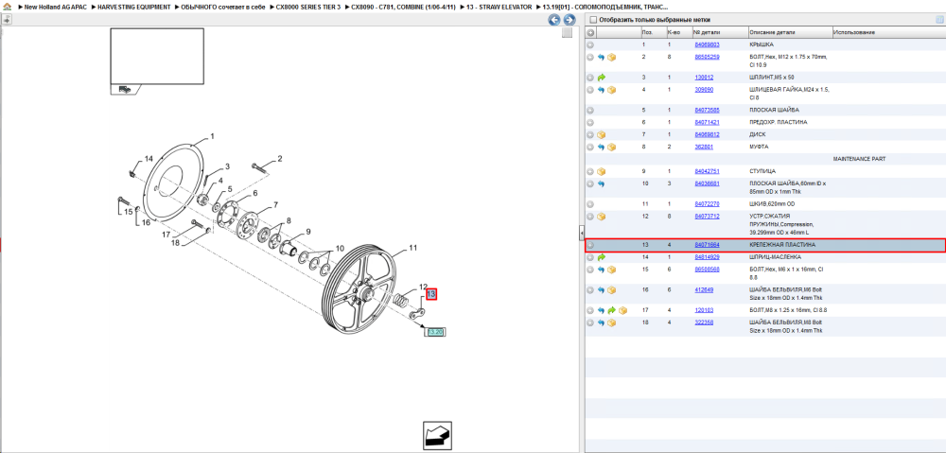Click green arrow icon for part 120103
The image size is (946, 453).
611,310
